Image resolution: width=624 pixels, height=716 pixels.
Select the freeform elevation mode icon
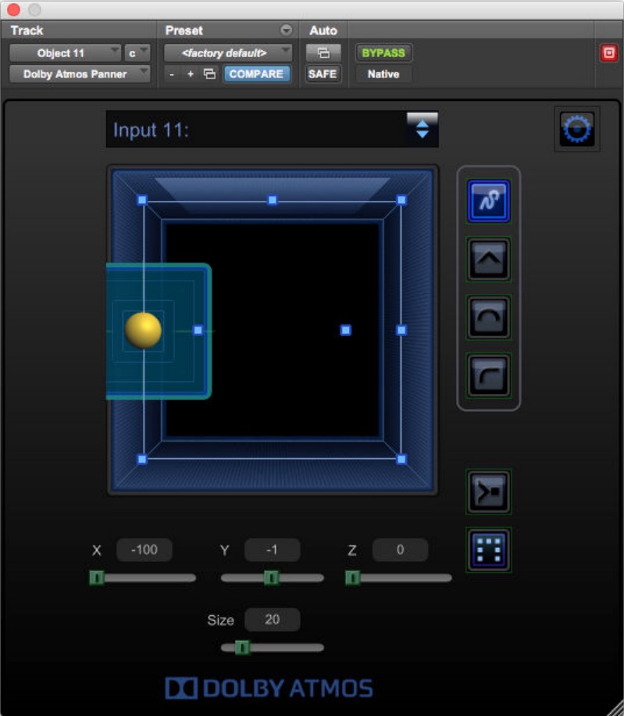tap(488, 201)
